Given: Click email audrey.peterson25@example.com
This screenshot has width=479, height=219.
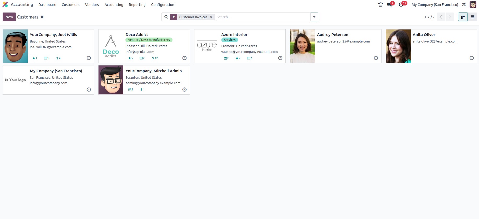Looking at the screenshot, I should pyautogui.click(x=343, y=41).
